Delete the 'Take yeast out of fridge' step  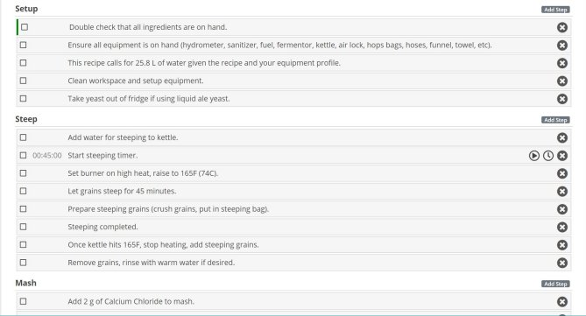(x=562, y=99)
